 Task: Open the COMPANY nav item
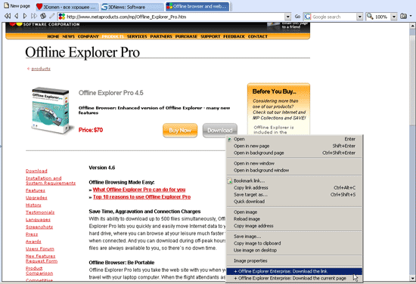(88, 36)
